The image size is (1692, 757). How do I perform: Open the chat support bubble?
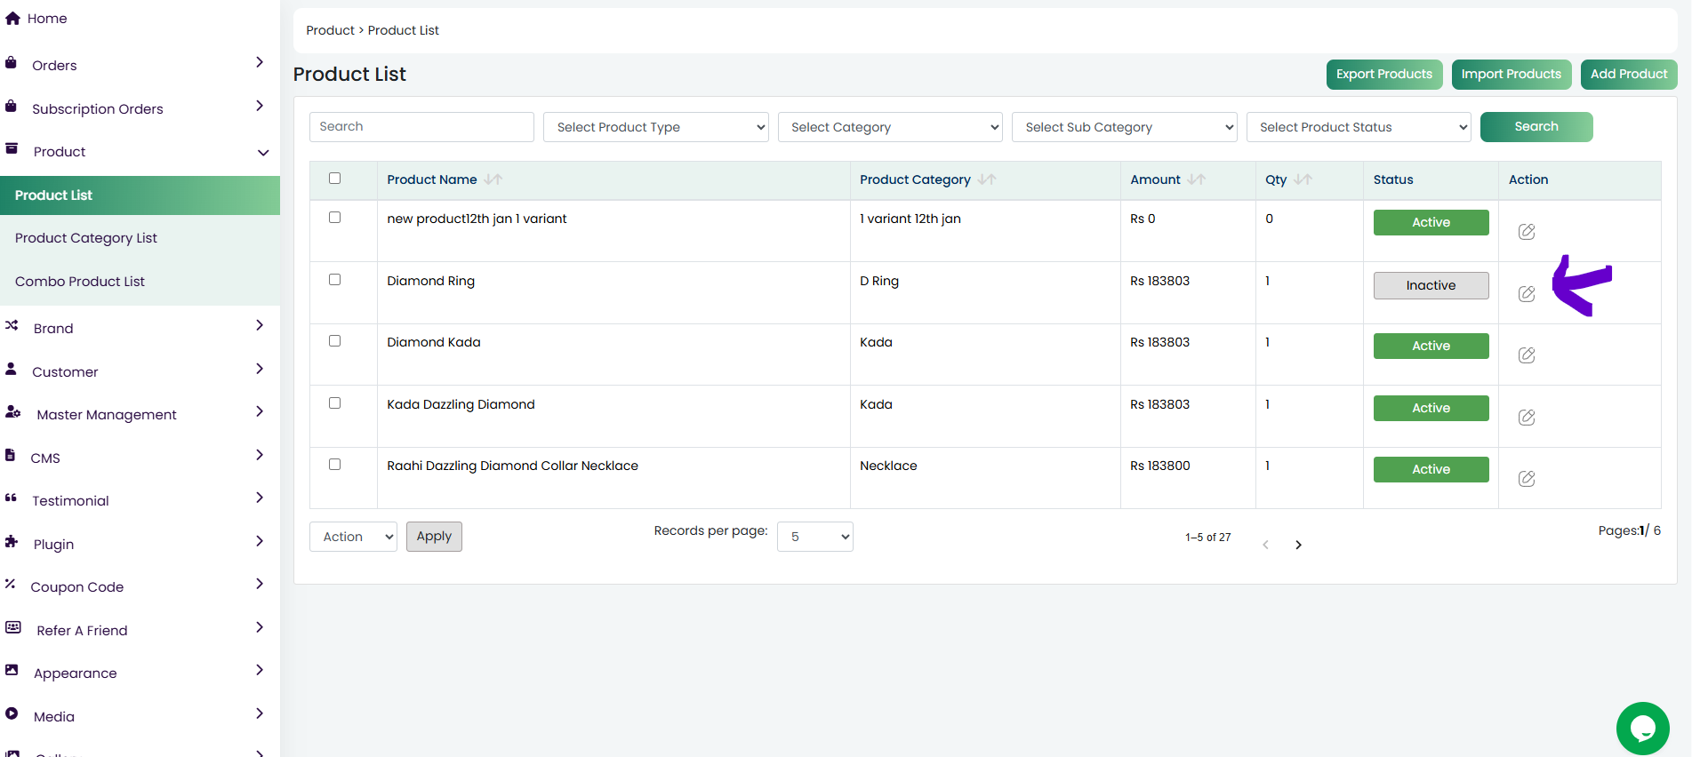click(1642, 729)
